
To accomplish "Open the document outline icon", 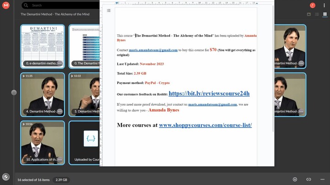I will [109, 11].
